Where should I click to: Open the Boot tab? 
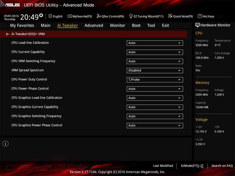point(136,25)
